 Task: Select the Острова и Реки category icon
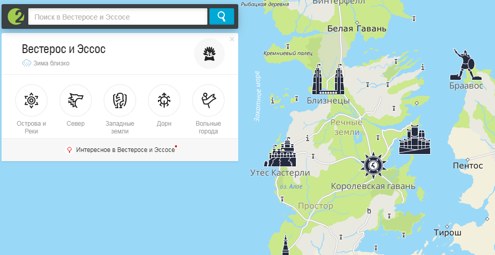[x=31, y=100]
